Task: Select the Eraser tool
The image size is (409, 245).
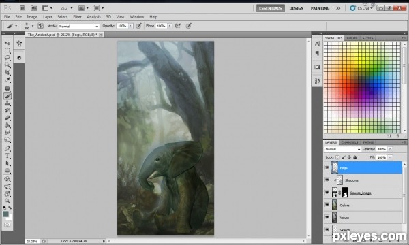Action: pyautogui.click(x=7, y=118)
